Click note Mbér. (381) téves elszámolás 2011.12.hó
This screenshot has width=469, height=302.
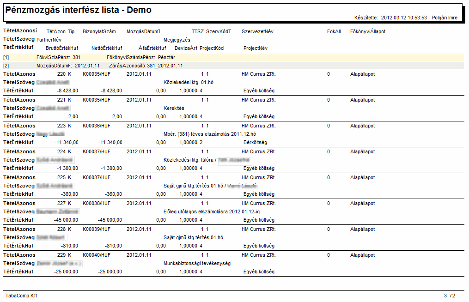pos(210,134)
